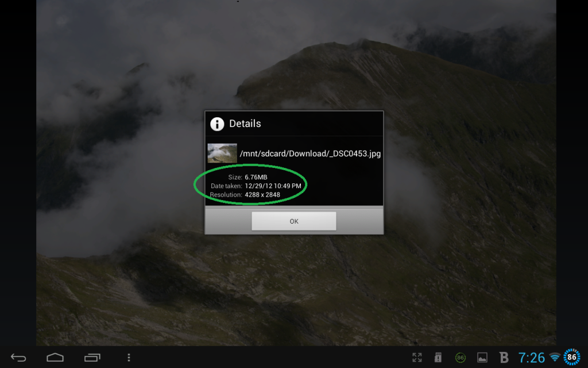The width and height of the screenshot is (588, 368).
Task: Click the size value 6.76MB
Action: pos(256,177)
